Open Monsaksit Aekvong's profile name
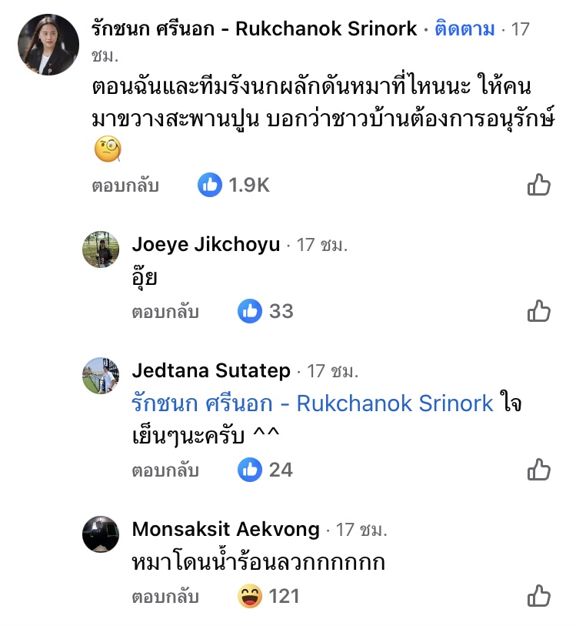This screenshot has height=626, width=576. pos(226,529)
